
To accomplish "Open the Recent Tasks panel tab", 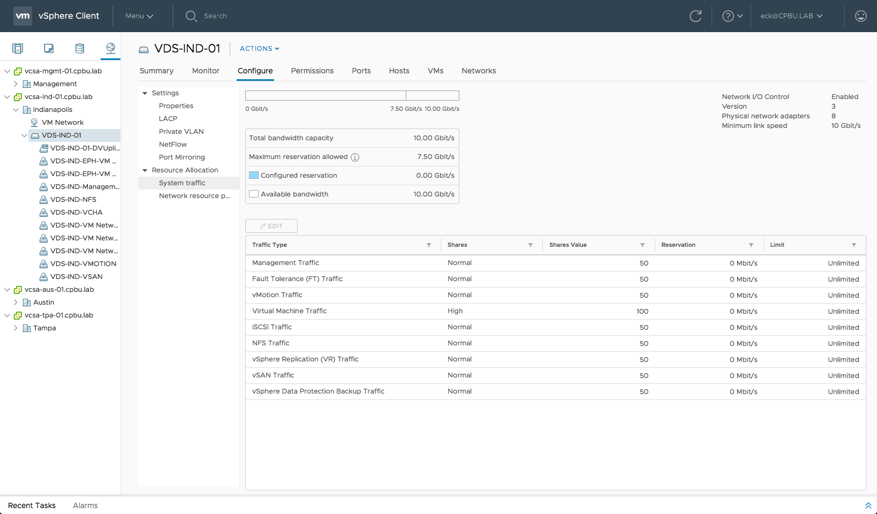I will (x=32, y=505).
